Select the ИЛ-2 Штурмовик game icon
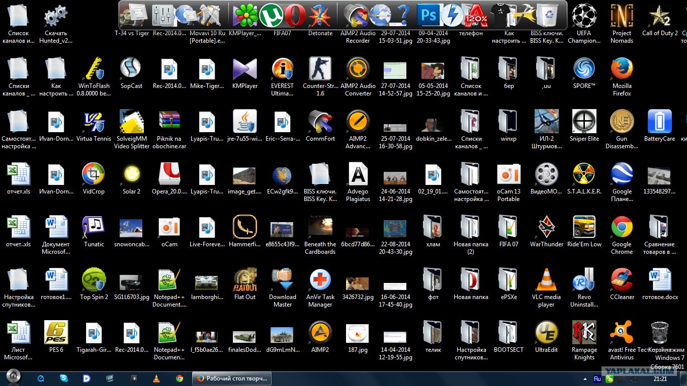The height and width of the screenshot is (386, 687). point(546,130)
